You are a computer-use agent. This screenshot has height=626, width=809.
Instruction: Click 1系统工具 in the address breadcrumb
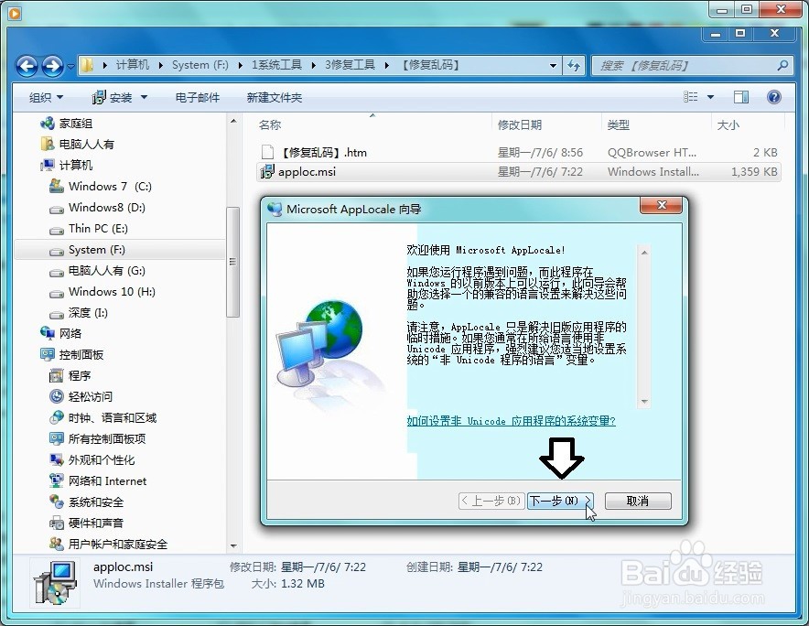pos(276,65)
